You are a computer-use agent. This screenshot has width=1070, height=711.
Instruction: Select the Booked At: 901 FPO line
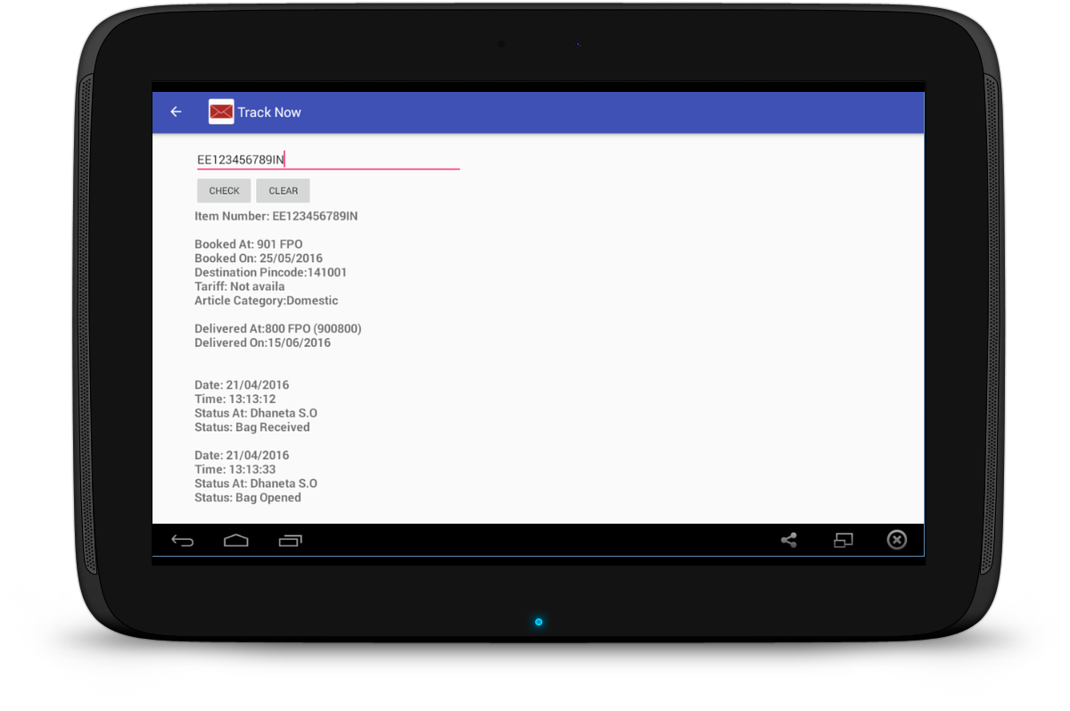[x=249, y=244]
